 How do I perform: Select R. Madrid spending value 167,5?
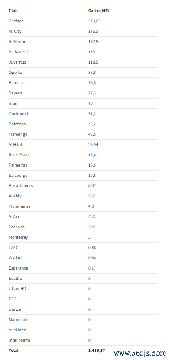[x=93, y=42]
